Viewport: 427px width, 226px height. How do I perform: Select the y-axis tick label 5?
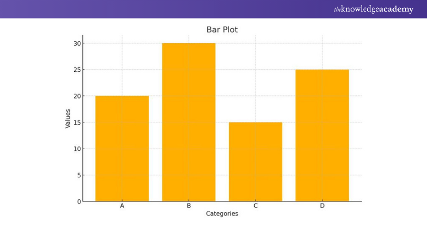click(78, 175)
